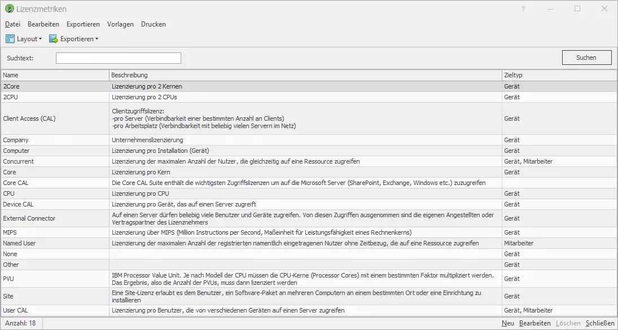Screen dimensions: 618x330
Task: Select the Device CAL row
Action: [x=309, y=204]
